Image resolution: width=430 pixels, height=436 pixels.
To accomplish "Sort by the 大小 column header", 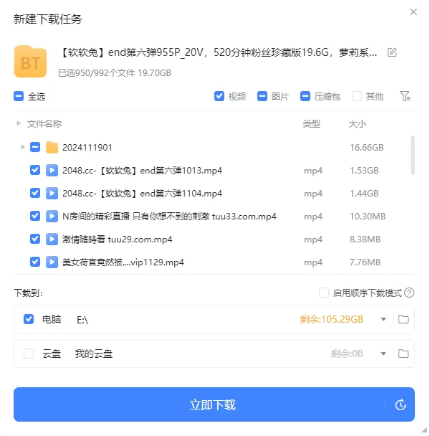I will point(357,124).
